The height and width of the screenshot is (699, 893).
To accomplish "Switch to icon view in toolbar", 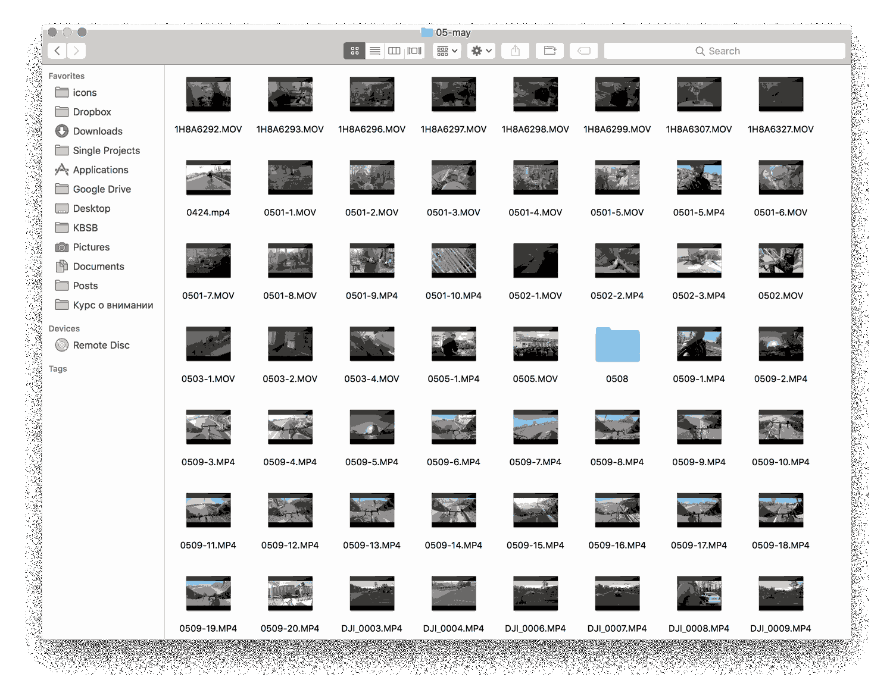I will tap(354, 51).
